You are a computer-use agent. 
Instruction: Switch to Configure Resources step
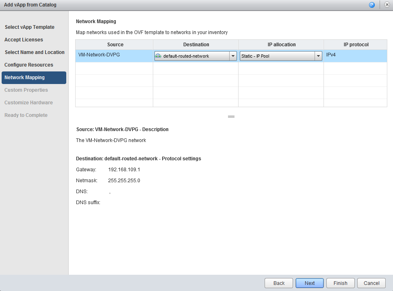click(29, 65)
